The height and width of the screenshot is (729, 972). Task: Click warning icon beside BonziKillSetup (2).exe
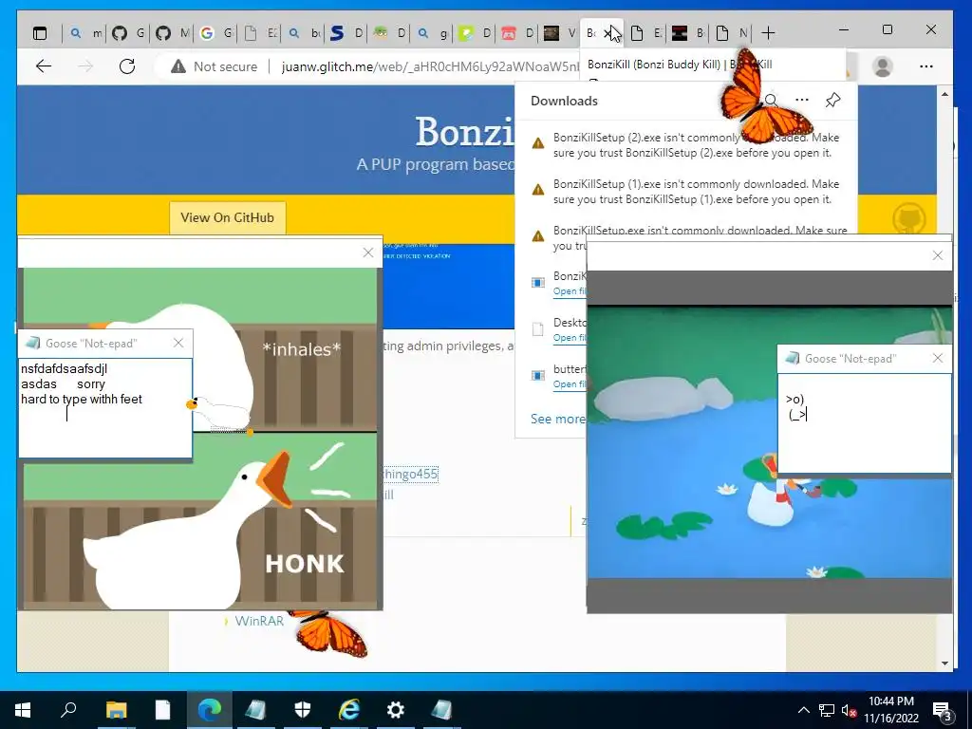pos(538,143)
